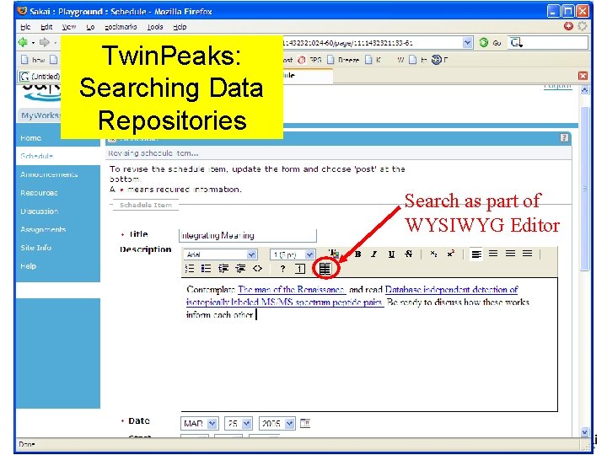Decrease indent of the paragraph
Image resolution: width=607 pixels, height=455 pixels.
223,268
